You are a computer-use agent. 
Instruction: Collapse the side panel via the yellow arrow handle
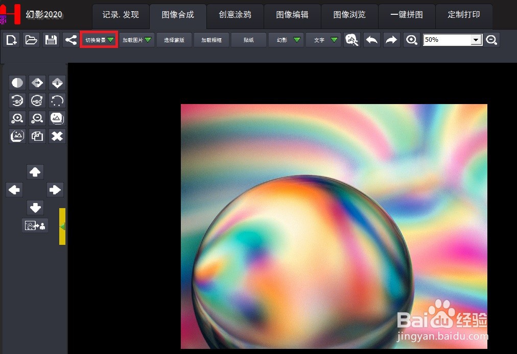[62, 226]
